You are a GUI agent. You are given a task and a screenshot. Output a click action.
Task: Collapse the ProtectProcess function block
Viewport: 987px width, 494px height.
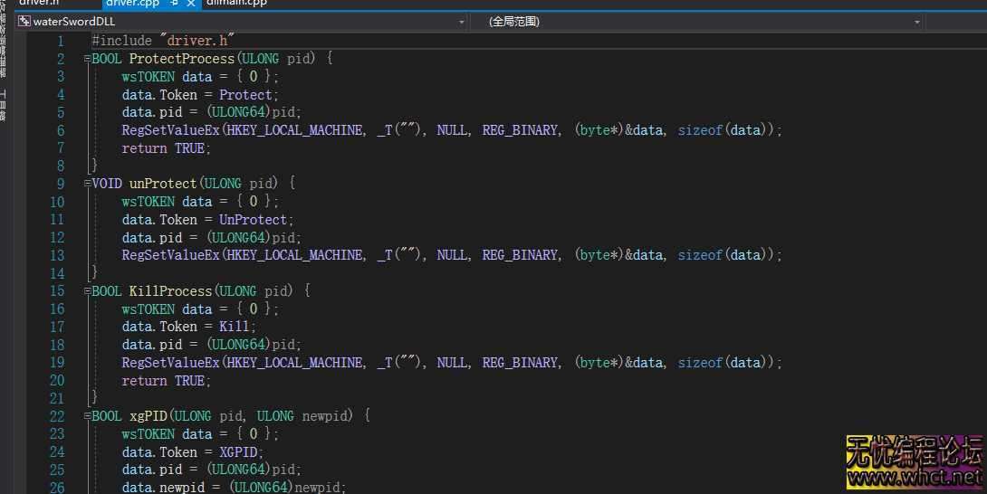[88, 59]
